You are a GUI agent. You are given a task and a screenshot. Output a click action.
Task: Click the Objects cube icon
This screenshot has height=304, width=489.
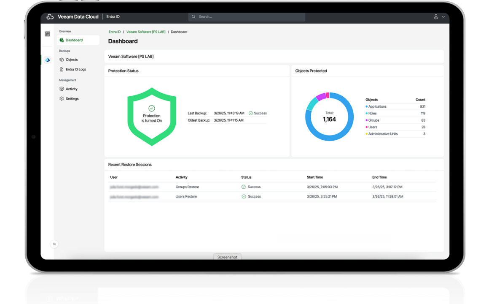tap(62, 60)
